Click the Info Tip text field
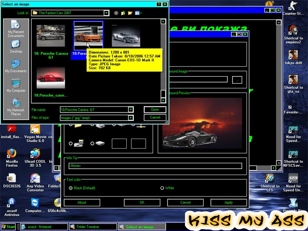The width and height of the screenshot is (308, 231). (x=155, y=166)
